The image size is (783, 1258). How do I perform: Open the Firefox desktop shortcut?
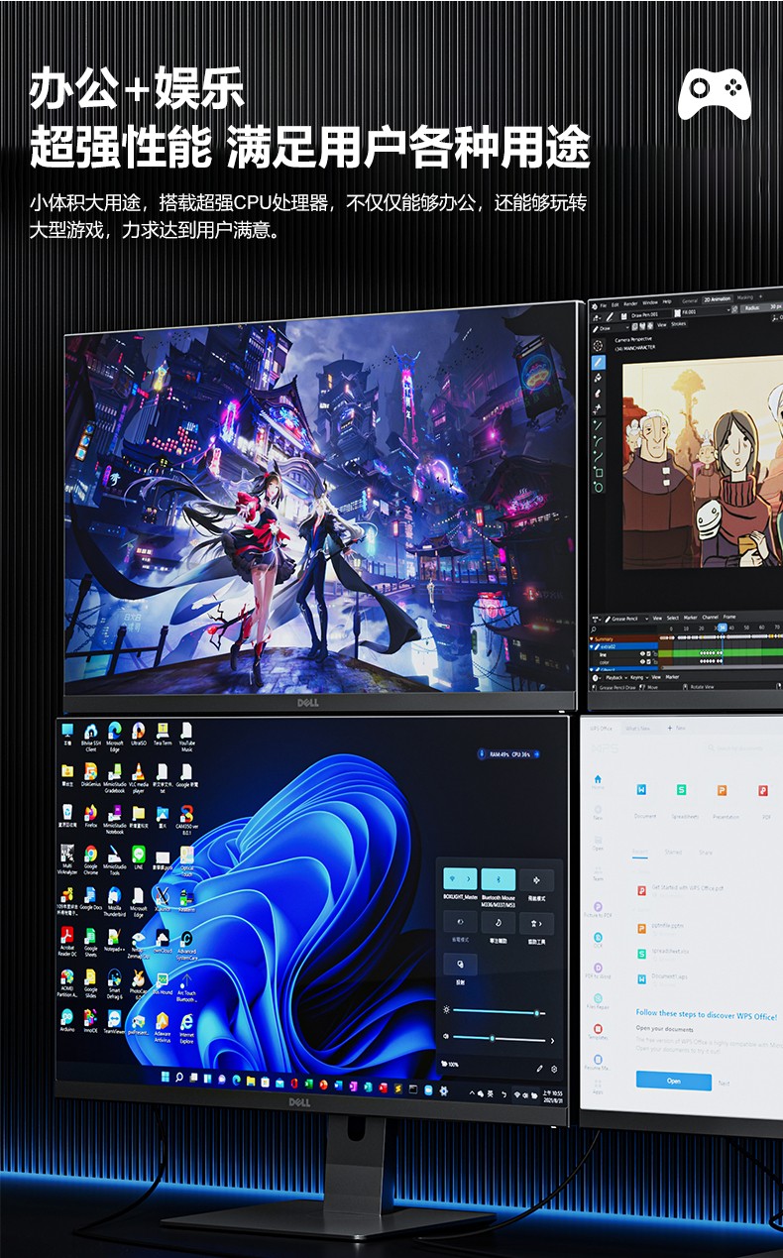point(90,816)
